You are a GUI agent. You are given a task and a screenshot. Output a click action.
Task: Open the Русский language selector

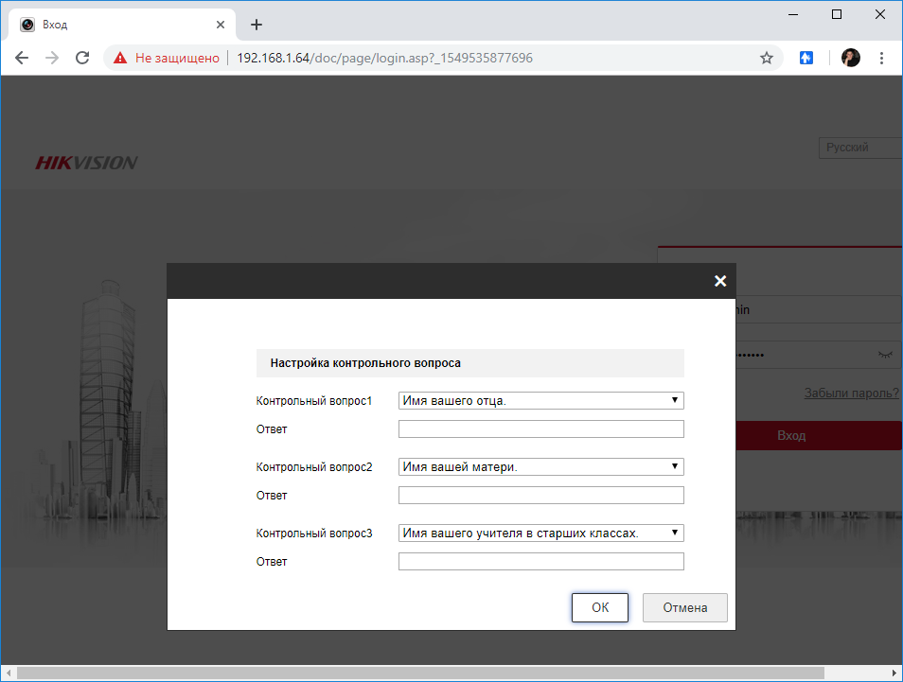pyautogui.click(x=859, y=148)
